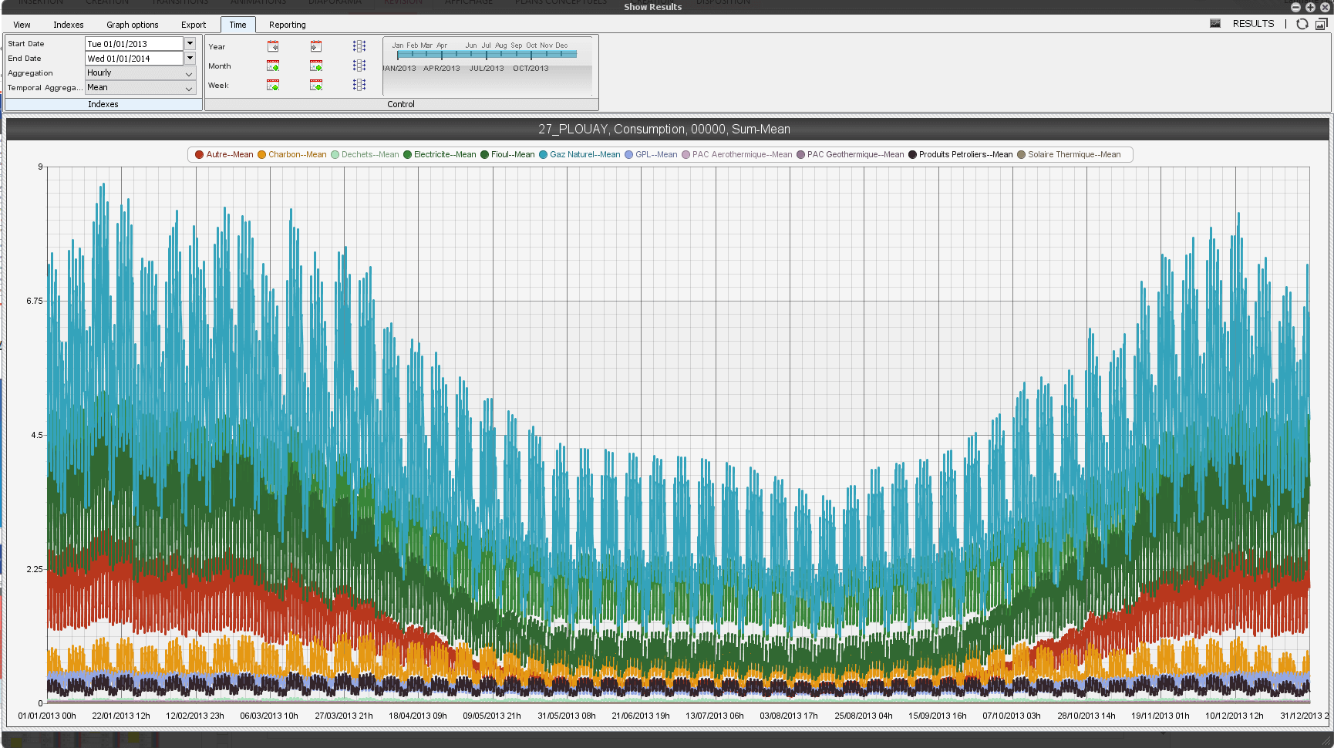This screenshot has width=1334, height=748.
Task: Click x-axis label 13/07/2013 06h
Action: 715,716
